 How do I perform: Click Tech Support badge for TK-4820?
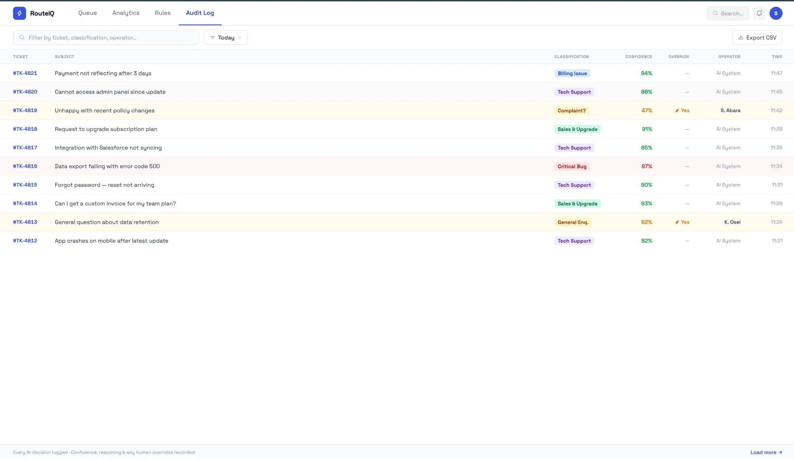(x=574, y=92)
